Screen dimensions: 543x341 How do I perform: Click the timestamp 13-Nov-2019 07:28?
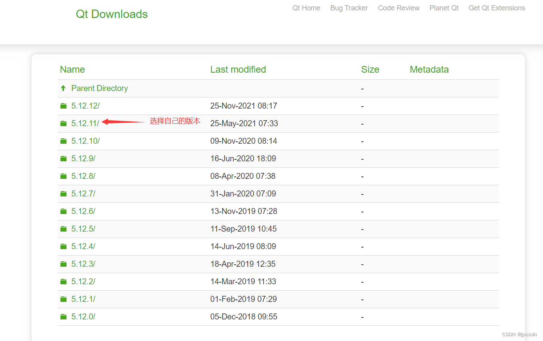pyautogui.click(x=244, y=211)
